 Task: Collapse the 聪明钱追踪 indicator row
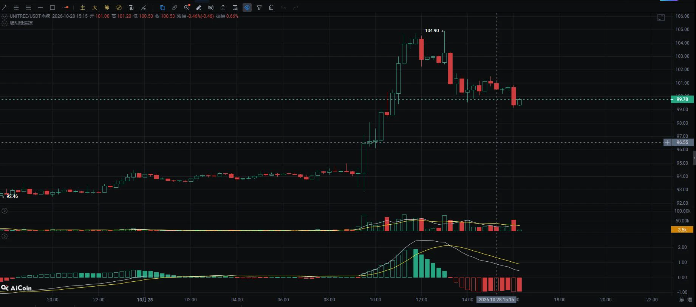[5, 23]
